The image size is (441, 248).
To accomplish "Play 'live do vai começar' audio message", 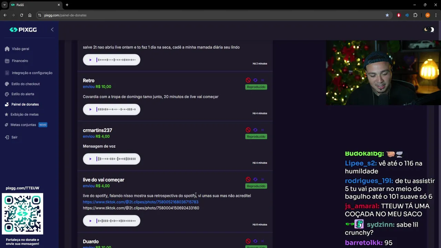I will coord(90,221).
